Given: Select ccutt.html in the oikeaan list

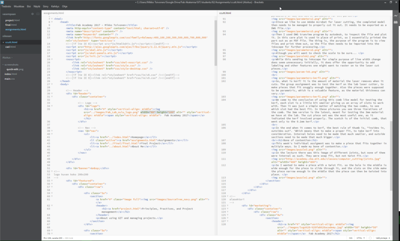Looking at the screenshot, I should coord(11,42).
